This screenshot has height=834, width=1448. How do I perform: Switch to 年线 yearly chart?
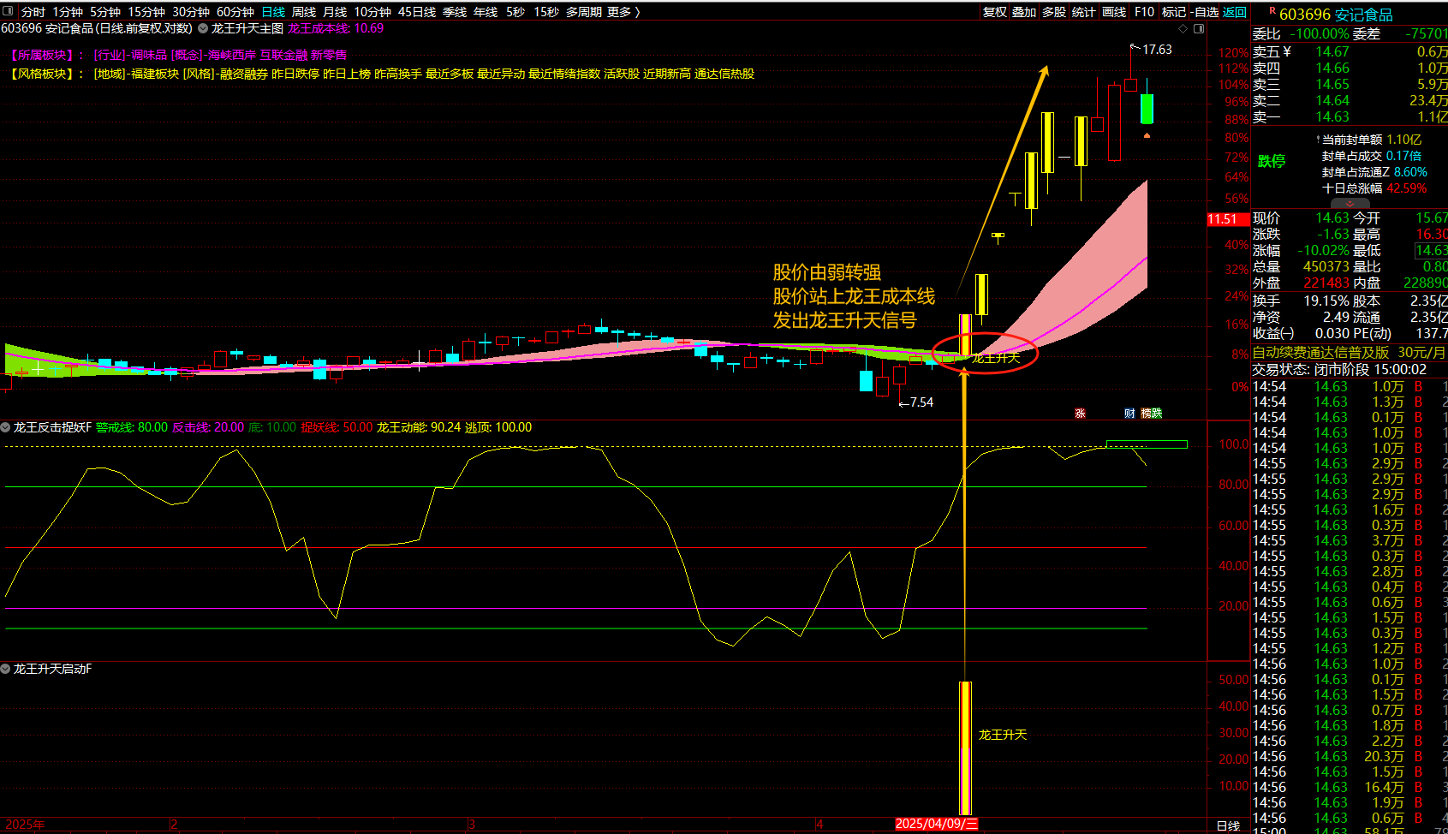tap(486, 12)
